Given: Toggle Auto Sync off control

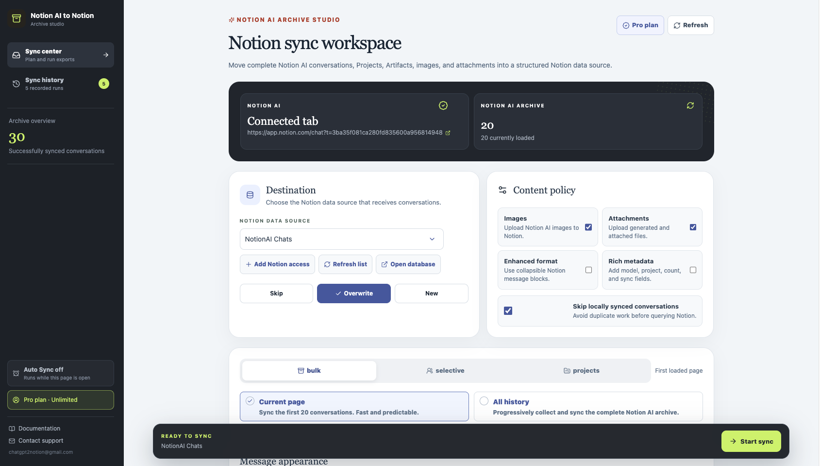Looking at the screenshot, I should point(61,373).
